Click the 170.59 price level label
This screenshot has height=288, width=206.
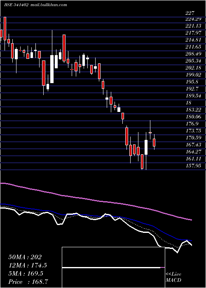coord(194,137)
